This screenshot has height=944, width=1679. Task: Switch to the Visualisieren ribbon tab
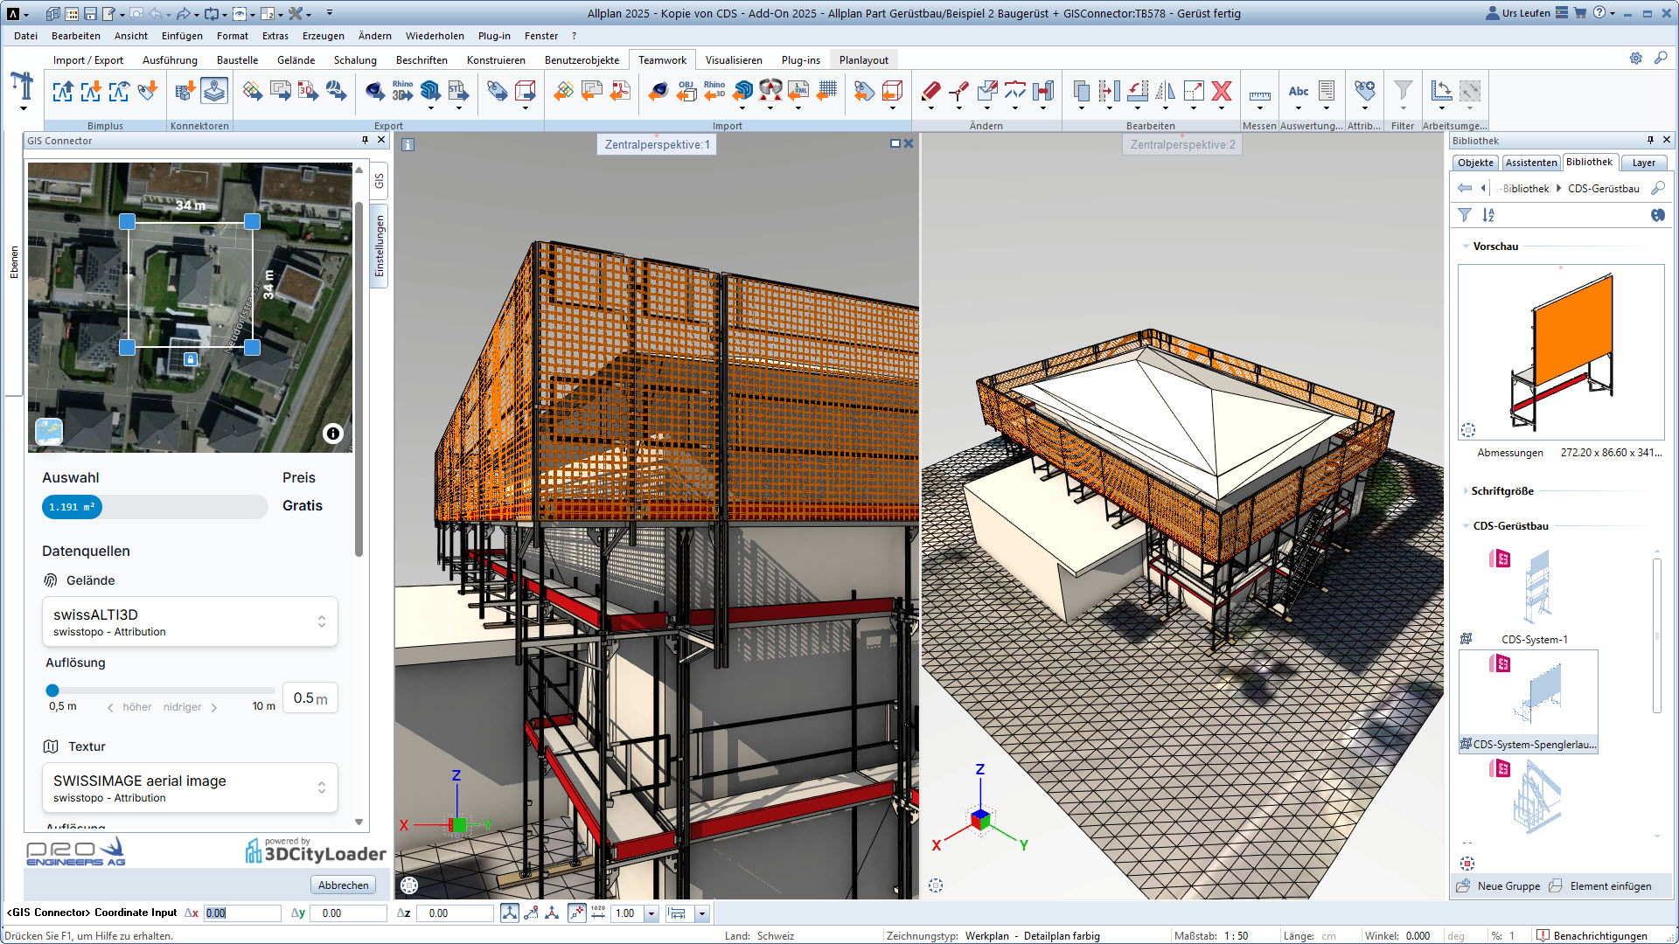coord(734,60)
